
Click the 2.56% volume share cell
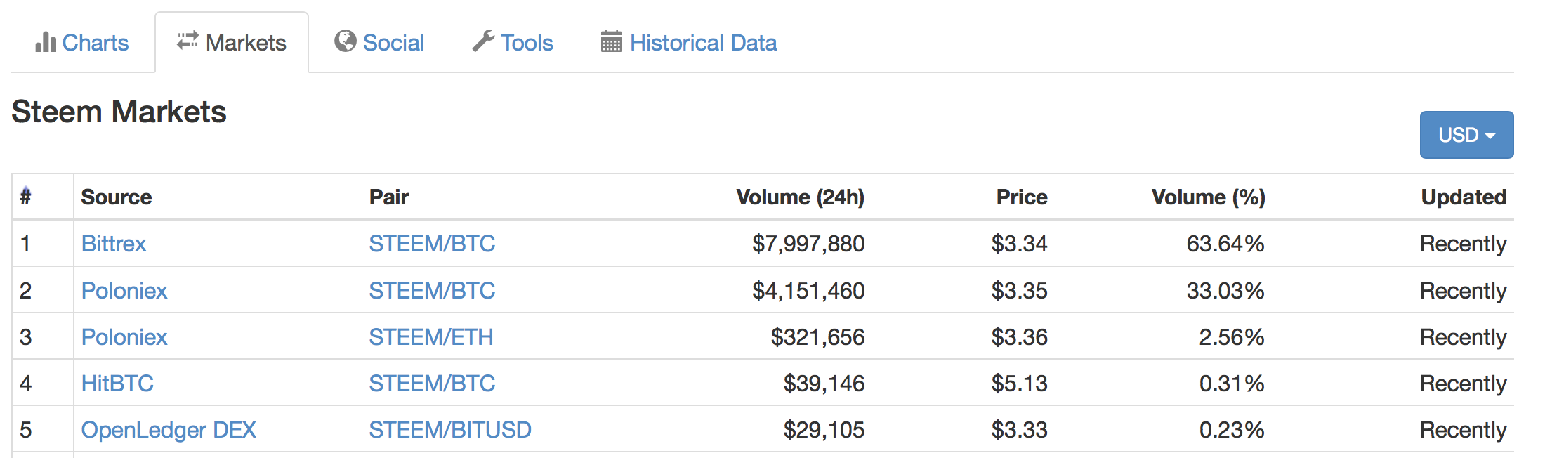1232,337
